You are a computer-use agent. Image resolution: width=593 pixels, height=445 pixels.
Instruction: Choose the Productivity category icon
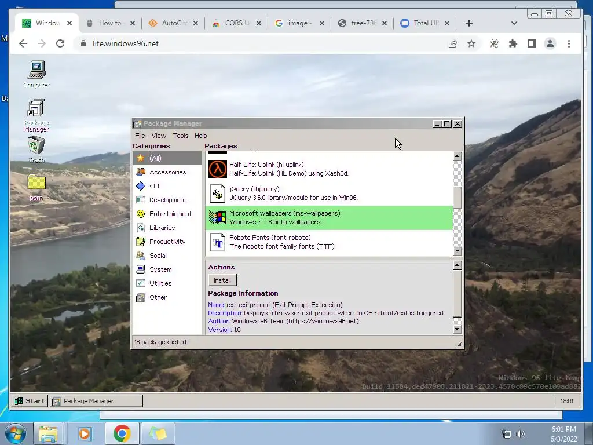click(141, 242)
